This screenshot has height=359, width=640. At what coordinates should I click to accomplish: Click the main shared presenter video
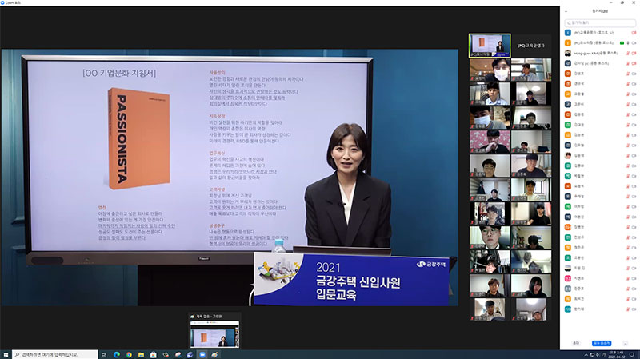(x=230, y=178)
